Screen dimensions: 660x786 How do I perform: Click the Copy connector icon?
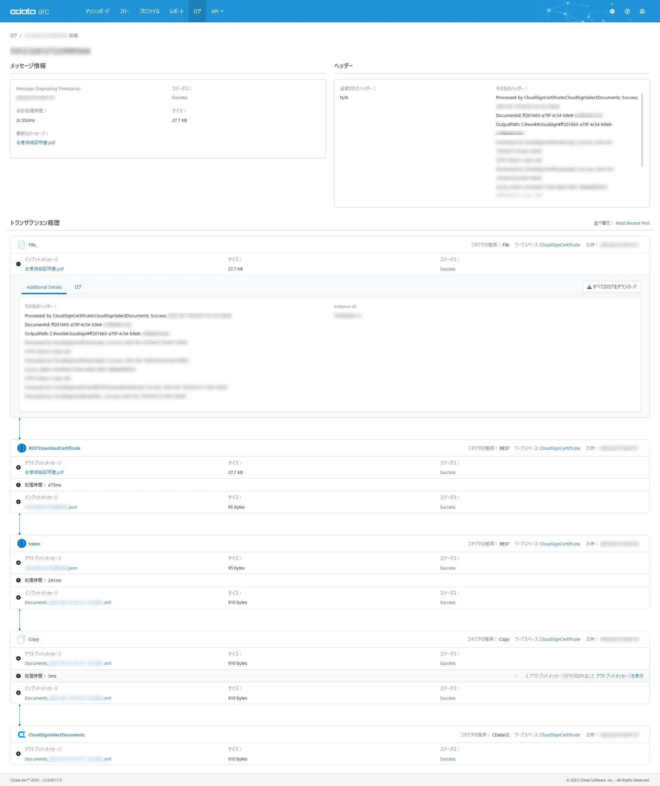(22, 639)
